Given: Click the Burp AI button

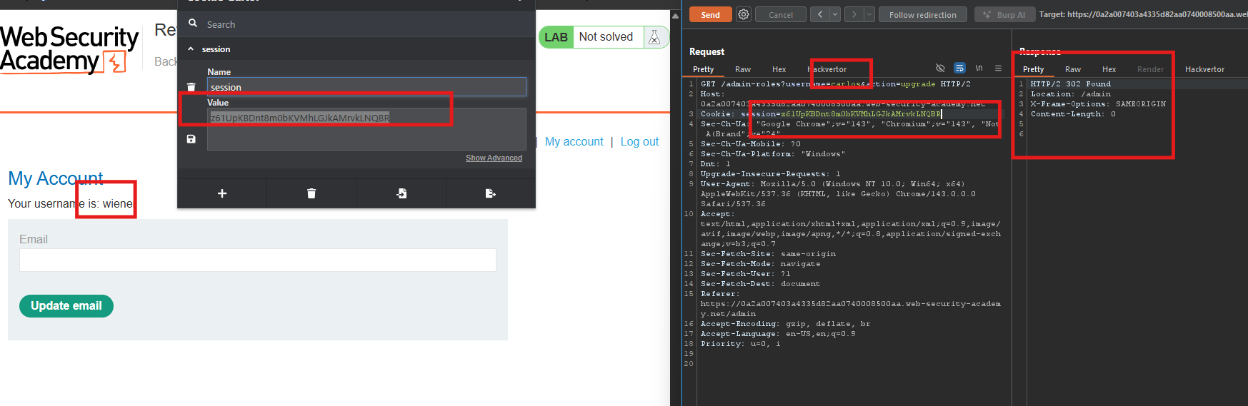Looking at the screenshot, I should (1004, 15).
